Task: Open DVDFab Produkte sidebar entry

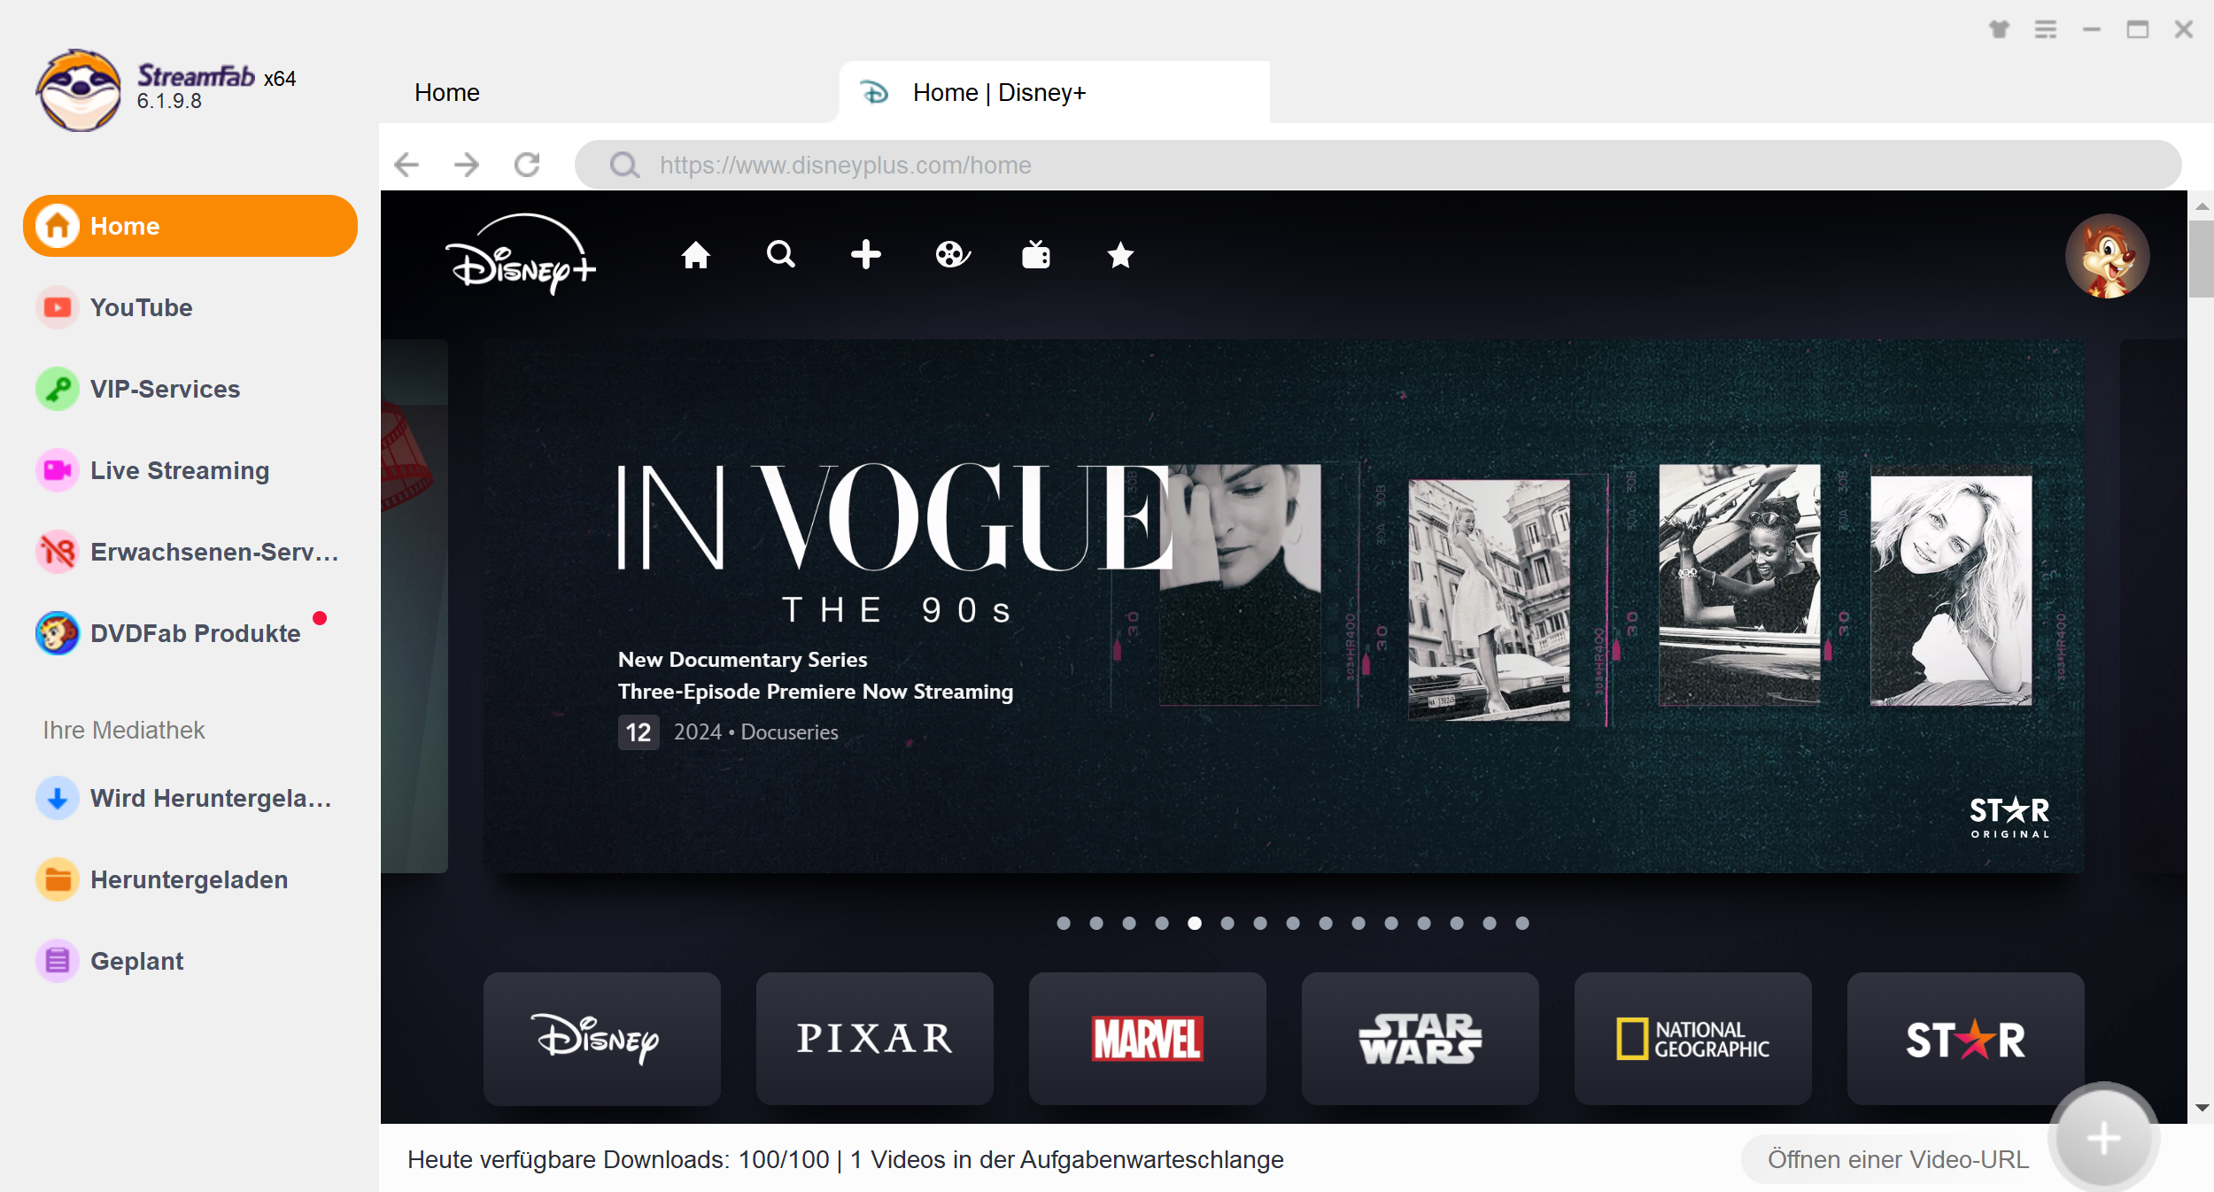Action: point(190,633)
